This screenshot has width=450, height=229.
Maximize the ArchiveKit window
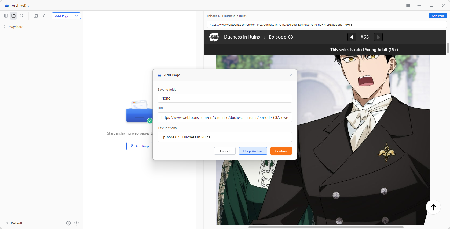[431, 5]
